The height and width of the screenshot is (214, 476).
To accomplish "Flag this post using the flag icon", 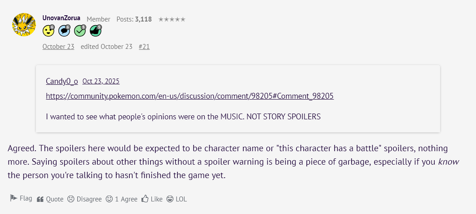I will pyautogui.click(x=14, y=198).
